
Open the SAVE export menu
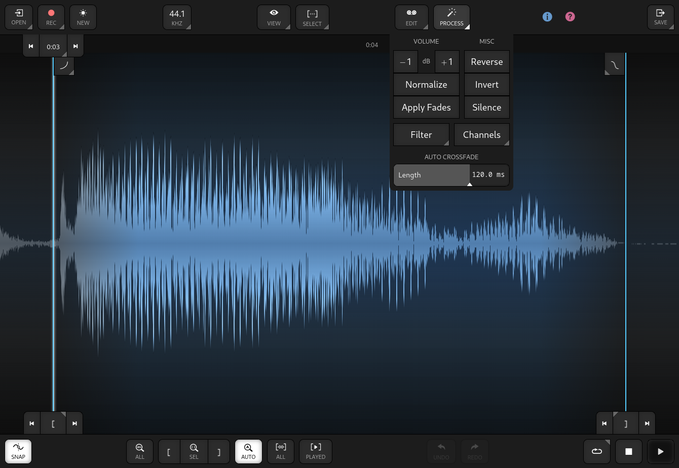tap(661, 17)
